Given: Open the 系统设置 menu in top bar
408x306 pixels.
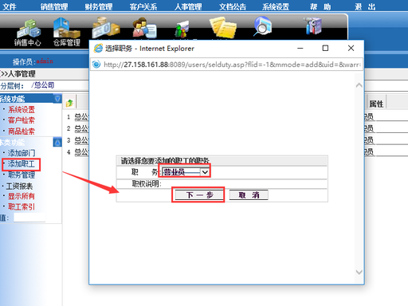Looking at the screenshot, I should [276, 6].
